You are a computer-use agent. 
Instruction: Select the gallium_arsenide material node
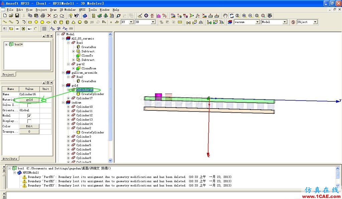click(84, 73)
